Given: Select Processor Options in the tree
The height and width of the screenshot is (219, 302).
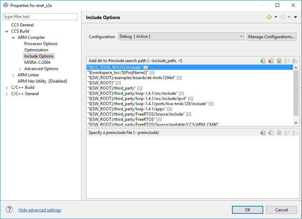Looking at the screenshot, I should point(41,44).
